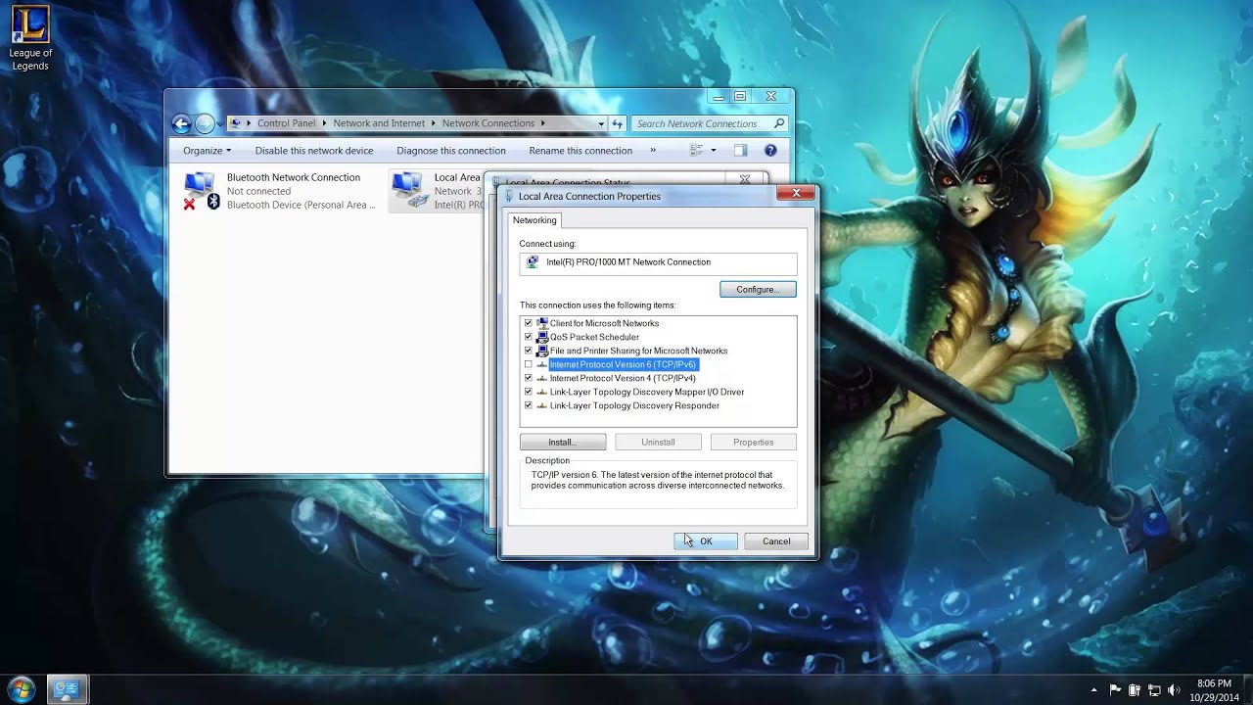Click the Properties button
This screenshot has height=705, width=1253.
tap(754, 442)
